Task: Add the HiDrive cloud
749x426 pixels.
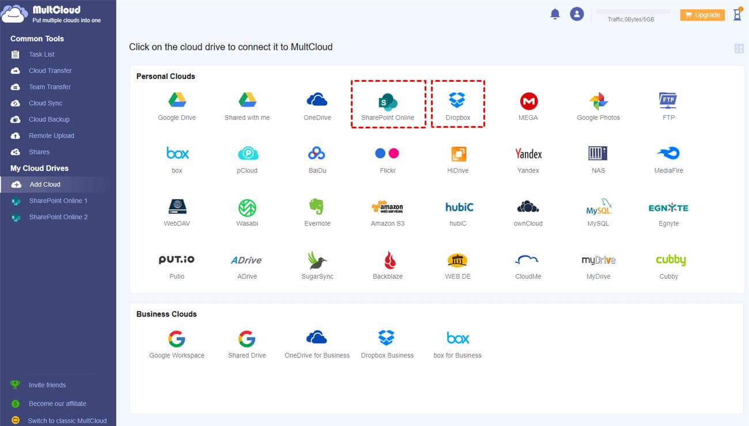Action: click(x=458, y=159)
